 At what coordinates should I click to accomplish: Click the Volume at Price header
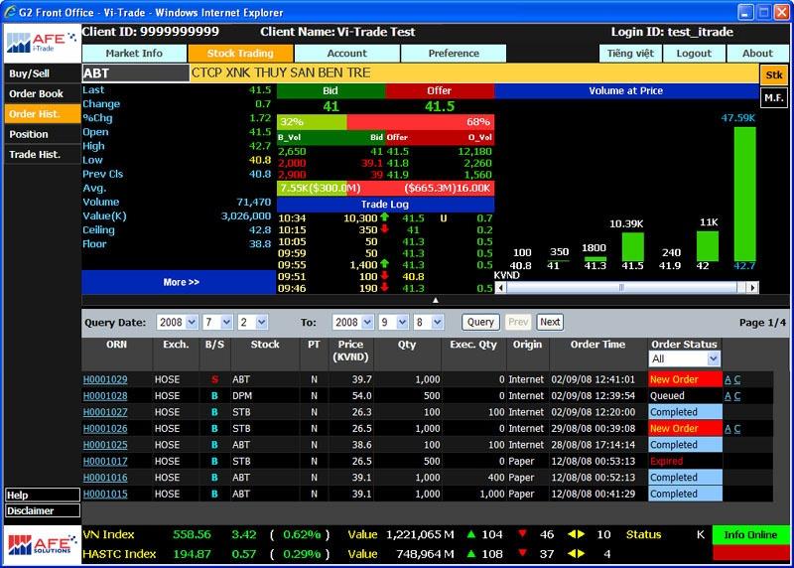pyautogui.click(x=626, y=90)
